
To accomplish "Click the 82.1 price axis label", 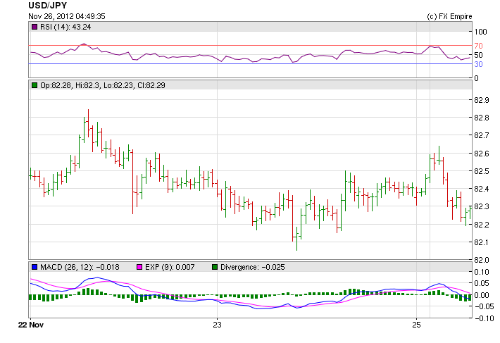I will tap(482, 242).
